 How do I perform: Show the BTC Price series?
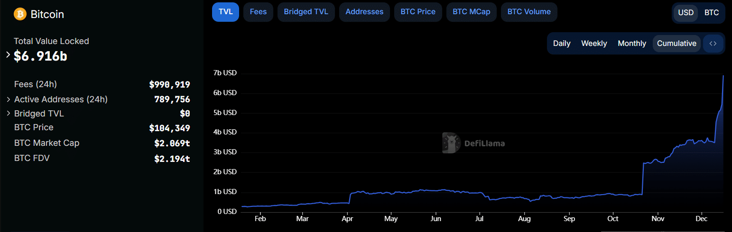click(x=418, y=12)
